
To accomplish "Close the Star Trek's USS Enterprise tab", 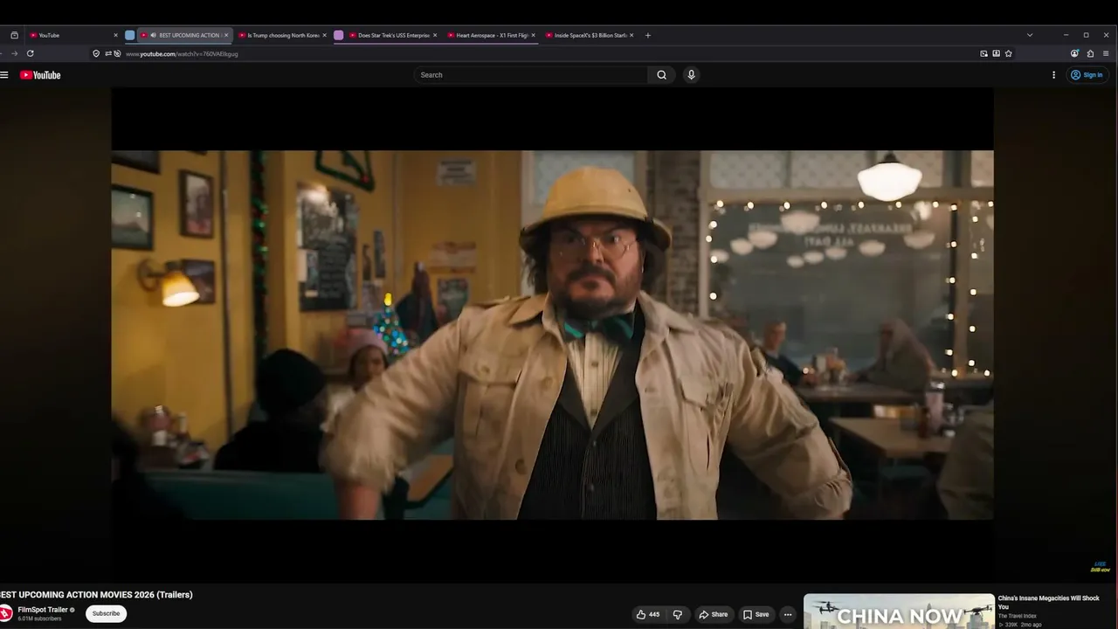I will tap(434, 35).
